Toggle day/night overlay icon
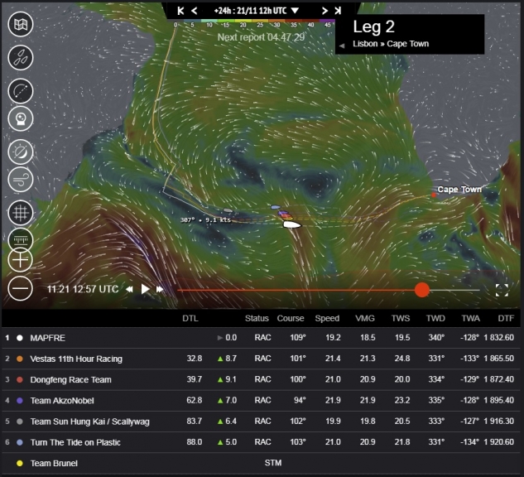This screenshot has width=524, height=477. (x=21, y=152)
